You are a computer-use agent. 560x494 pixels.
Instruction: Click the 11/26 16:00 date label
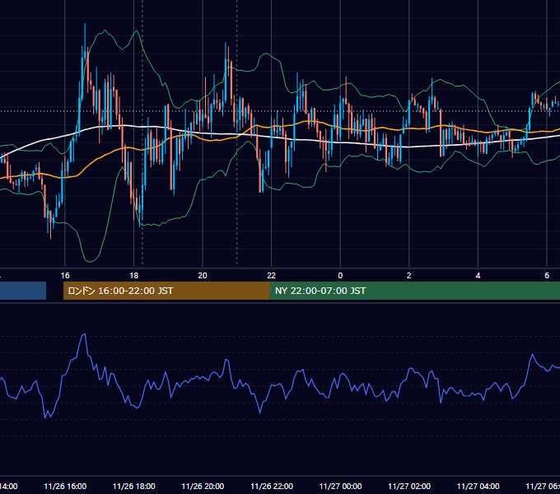click(65, 486)
